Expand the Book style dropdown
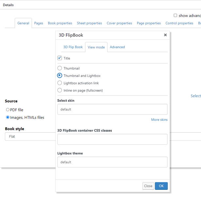 coord(30,136)
